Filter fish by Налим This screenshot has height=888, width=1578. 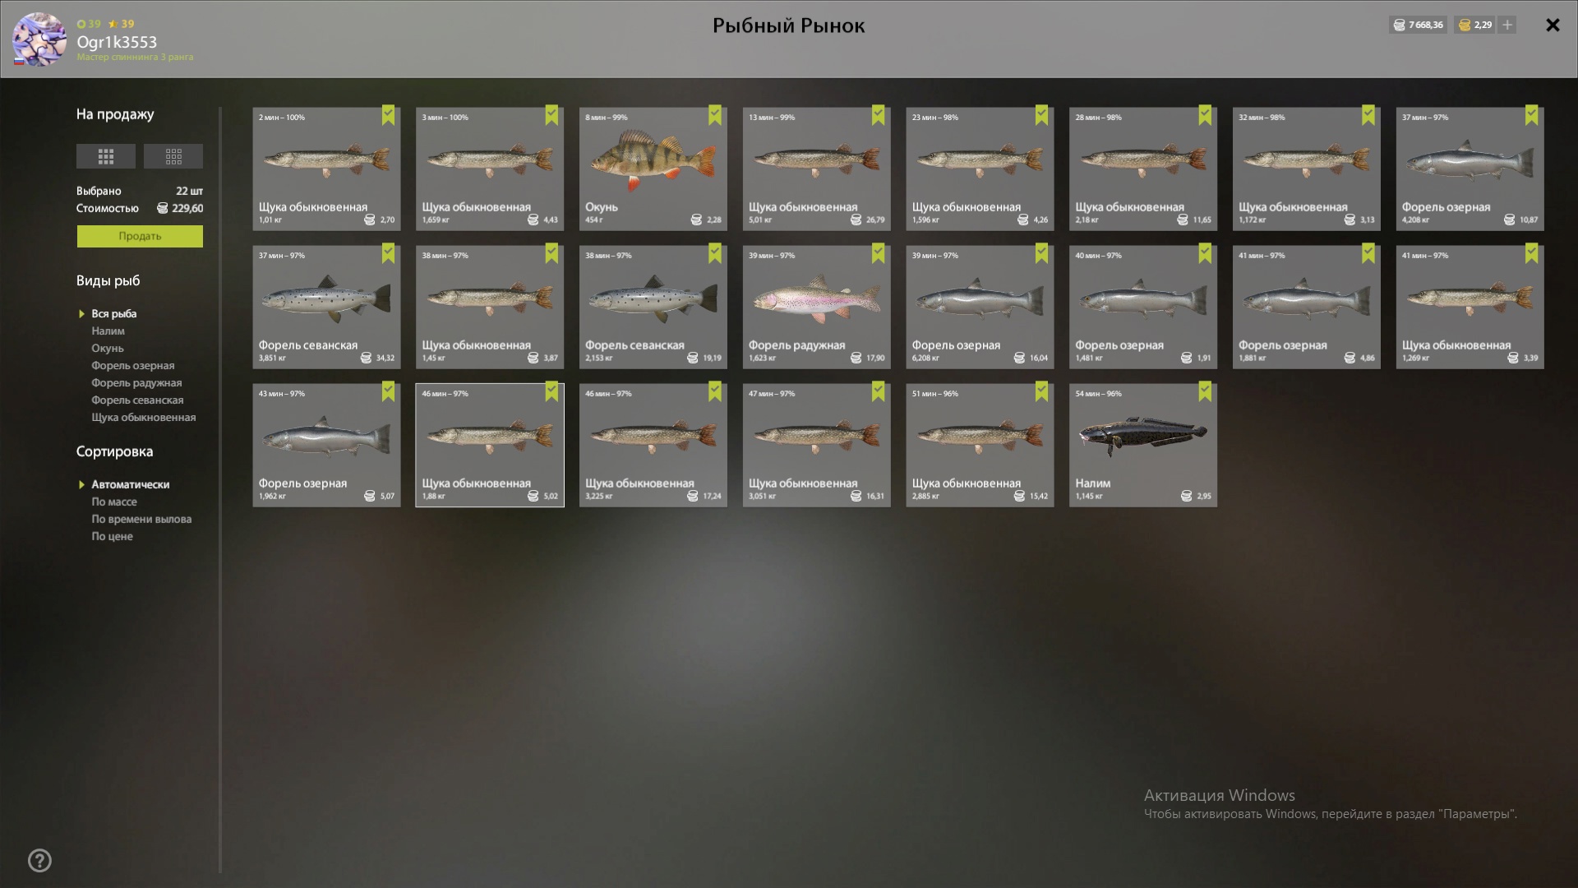point(108,331)
